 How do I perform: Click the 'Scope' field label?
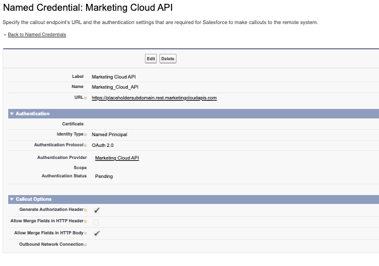coord(80,167)
